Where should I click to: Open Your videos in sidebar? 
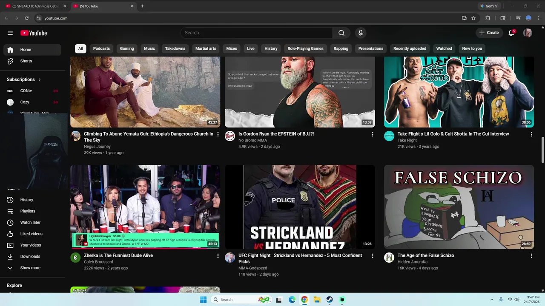pyautogui.click(x=32, y=245)
